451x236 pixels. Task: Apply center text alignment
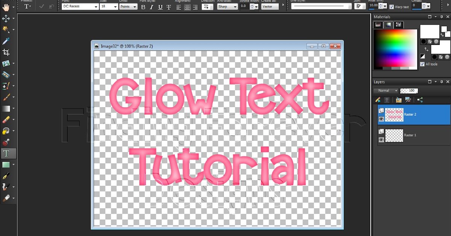[x=187, y=6]
